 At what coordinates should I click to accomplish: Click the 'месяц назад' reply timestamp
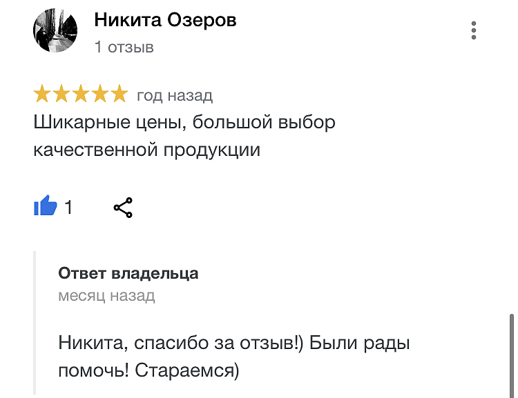106,295
